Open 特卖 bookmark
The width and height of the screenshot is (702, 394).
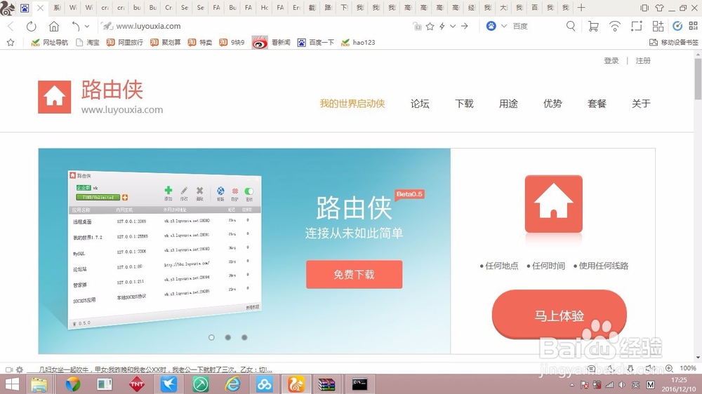coord(199,43)
